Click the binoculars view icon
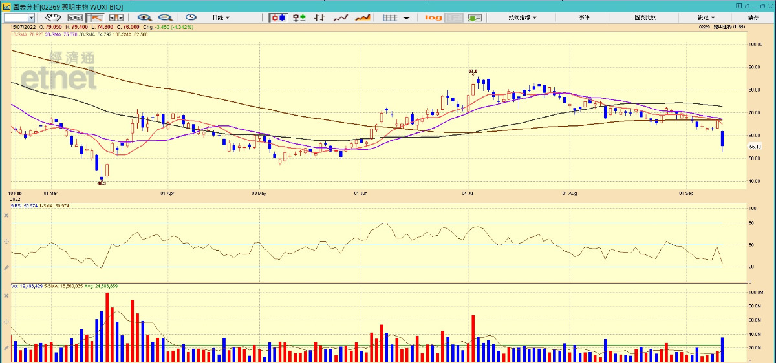The height and width of the screenshot is (363, 776). click(75, 17)
